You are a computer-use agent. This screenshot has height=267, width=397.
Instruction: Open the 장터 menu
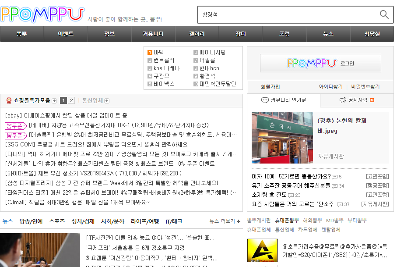click(241, 34)
